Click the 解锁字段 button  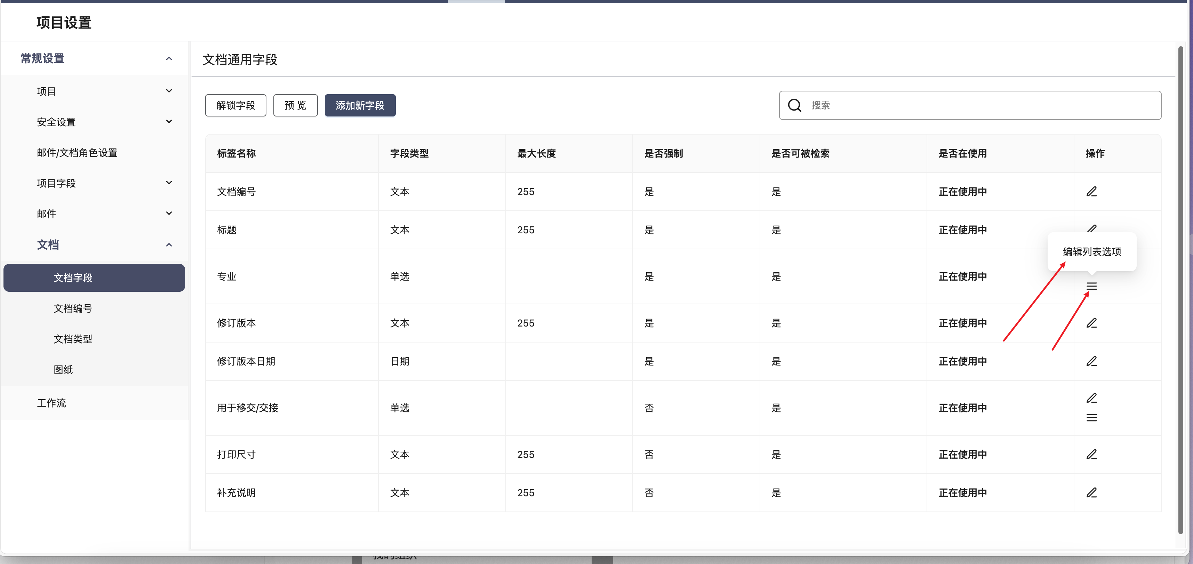click(235, 106)
